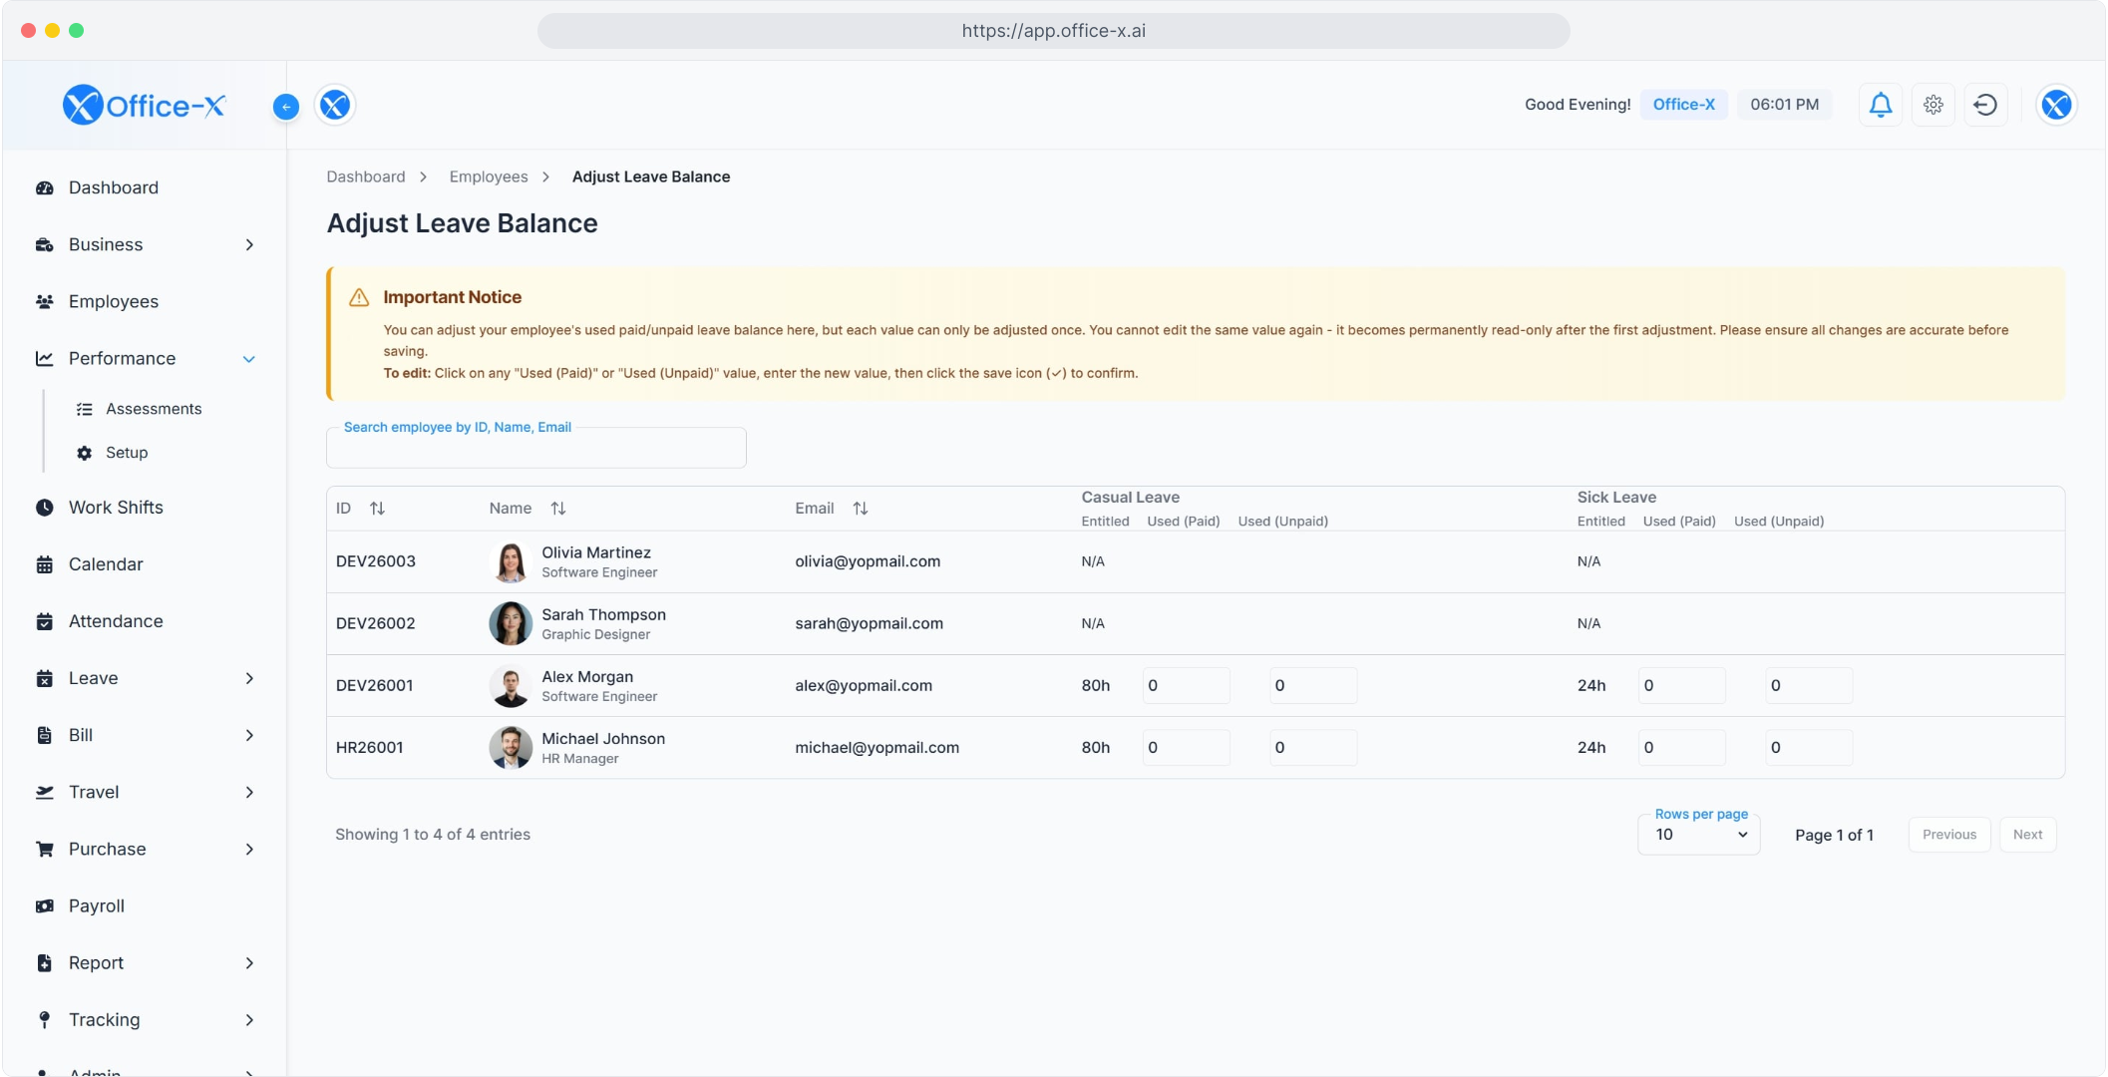Click Olivia Martinez's profile photo
Viewport: 2108px width, 1077px height.
click(x=511, y=562)
